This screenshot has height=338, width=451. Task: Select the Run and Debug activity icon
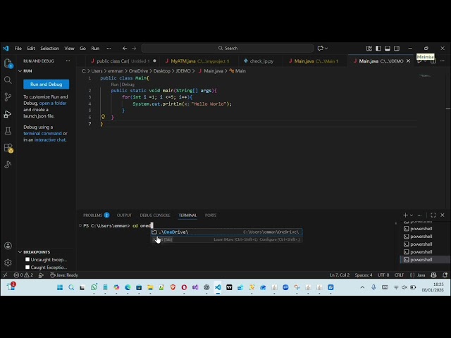(8, 114)
